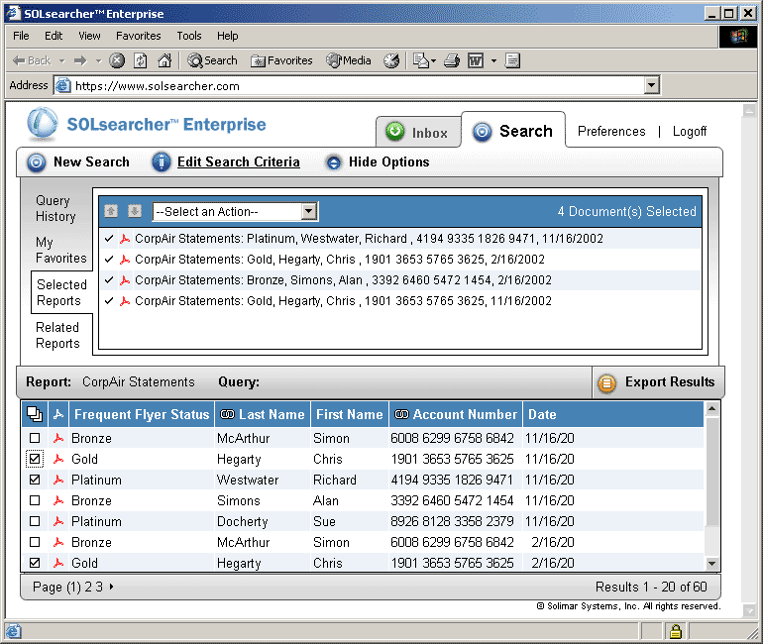Click the Preferences link
Screen dimensions: 763x644
[611, 132]
